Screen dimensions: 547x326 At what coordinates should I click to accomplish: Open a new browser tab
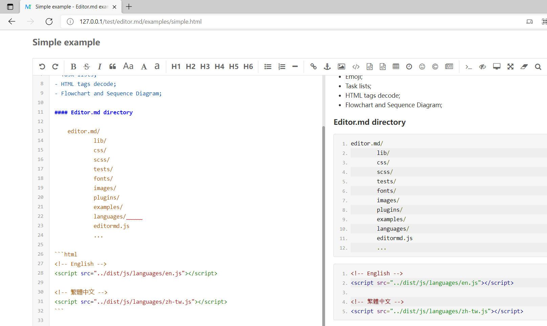pyautogui.click(x=129, y=6)
